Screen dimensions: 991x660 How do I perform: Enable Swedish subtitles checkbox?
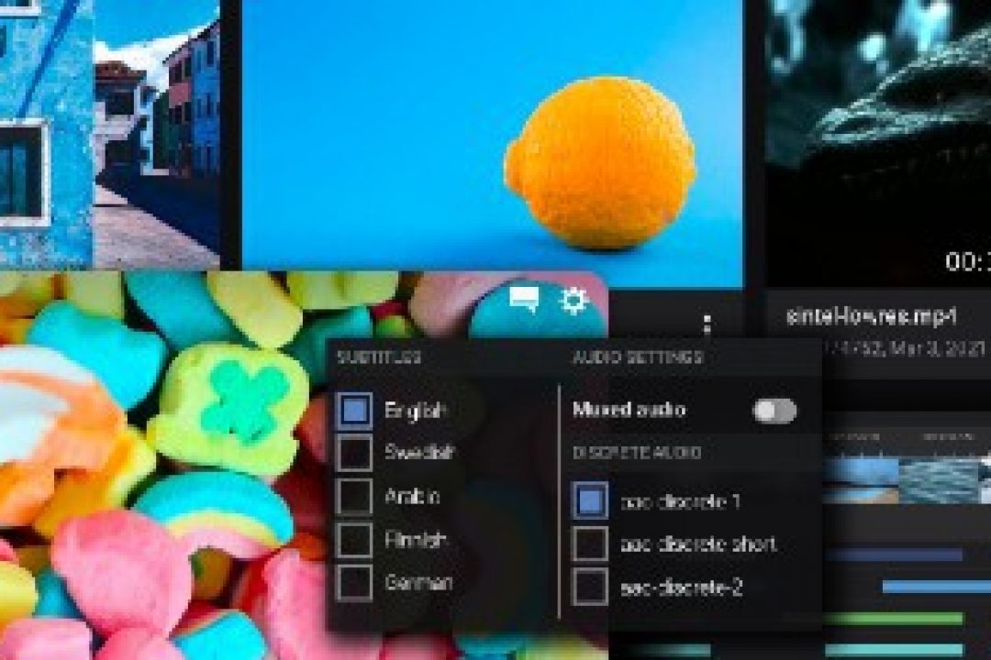(x=354, y=453)
